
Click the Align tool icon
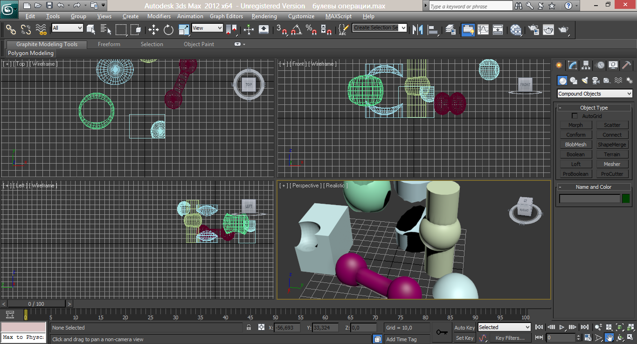coord(433,30)
